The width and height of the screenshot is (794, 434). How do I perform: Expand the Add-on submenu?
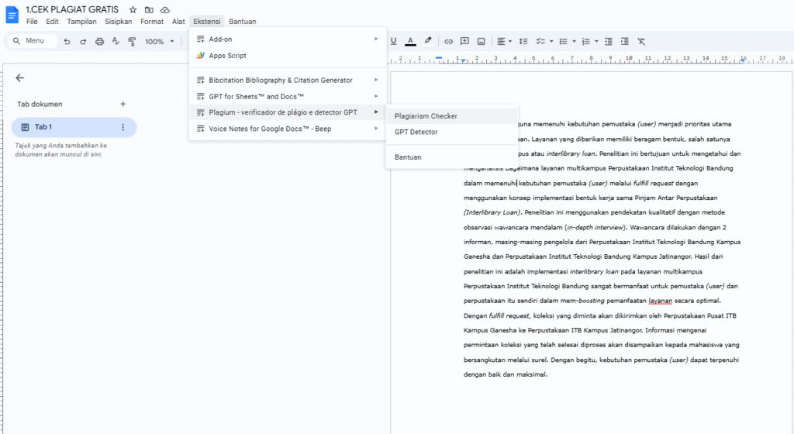coord(288,39)
